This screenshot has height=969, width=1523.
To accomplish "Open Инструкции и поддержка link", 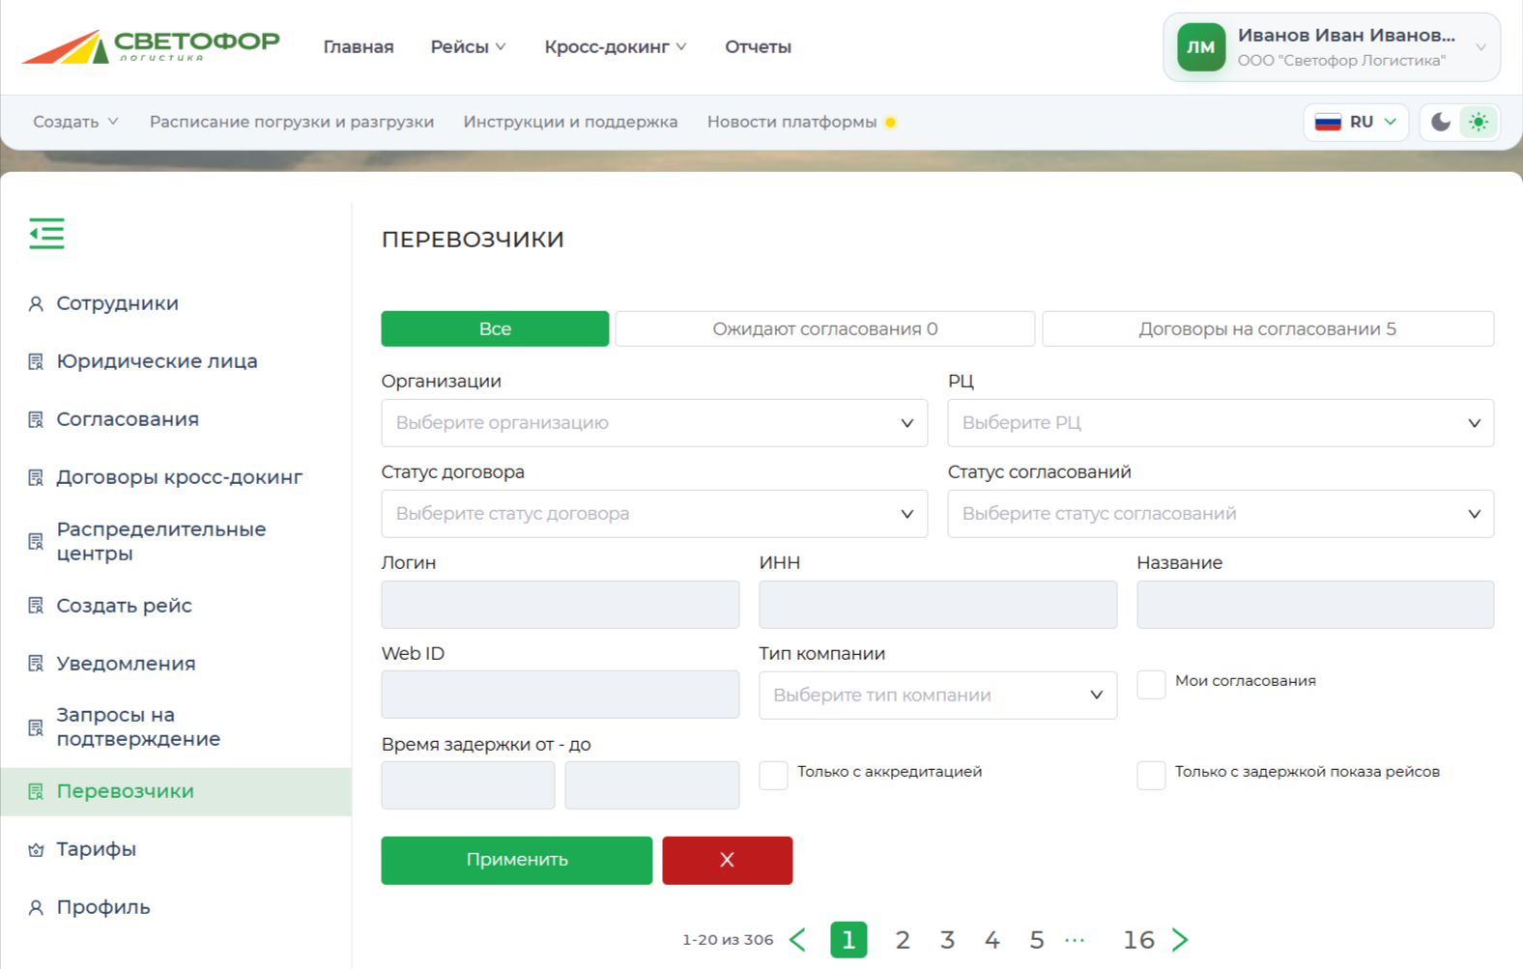I will point(570,122).
